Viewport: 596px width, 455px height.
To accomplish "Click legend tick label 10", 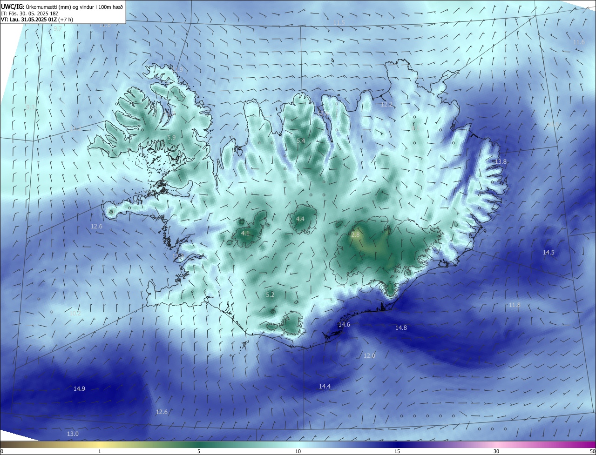I will pyautogui.click(x=298, y=451).
